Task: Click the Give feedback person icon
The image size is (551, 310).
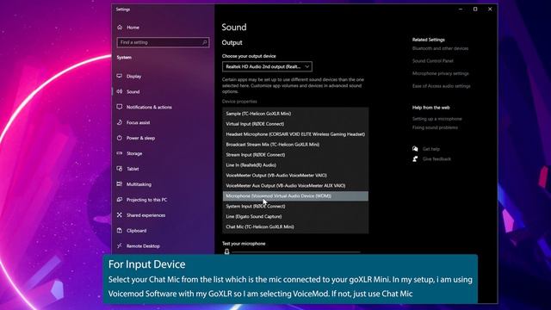Action: click(x=415, y=158)
